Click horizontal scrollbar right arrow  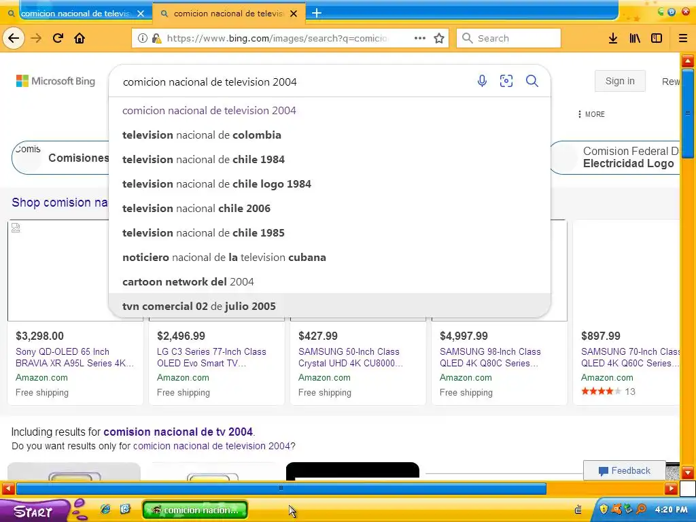coord(671,489)
